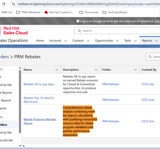The width and height of the screenshot is (160, 149).
Task: Open the PRM-Salesforce bookmark folder
Action: [28, 12]
